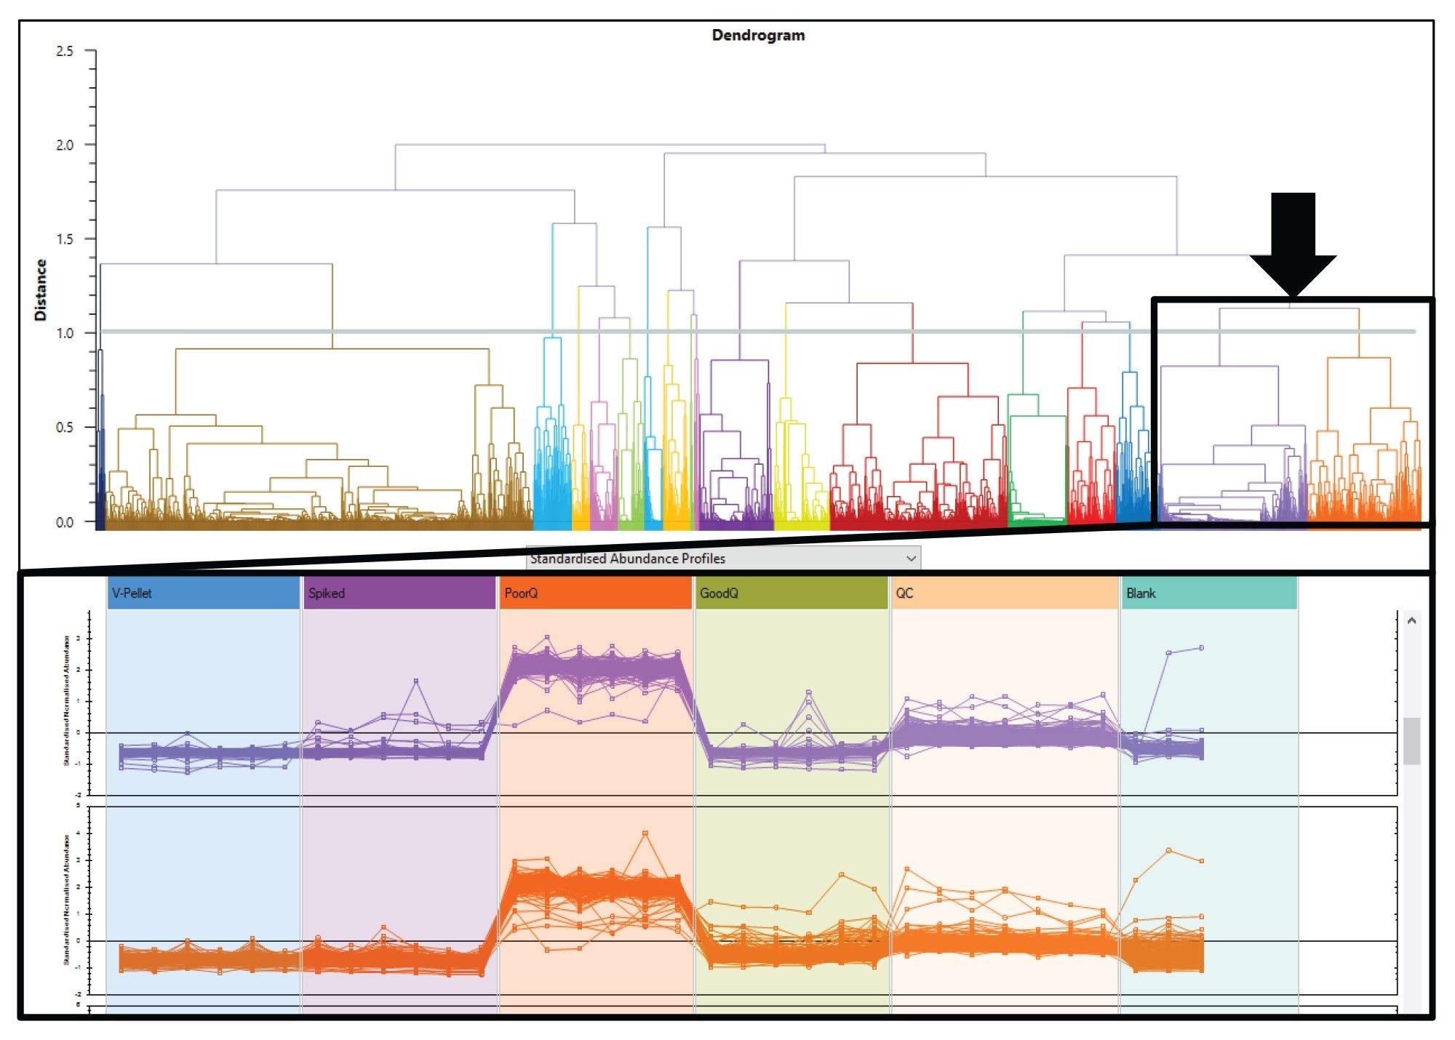This screenshot has width=1455, height=1040.
Task: Select the Spiked group header
Action: 399,593
